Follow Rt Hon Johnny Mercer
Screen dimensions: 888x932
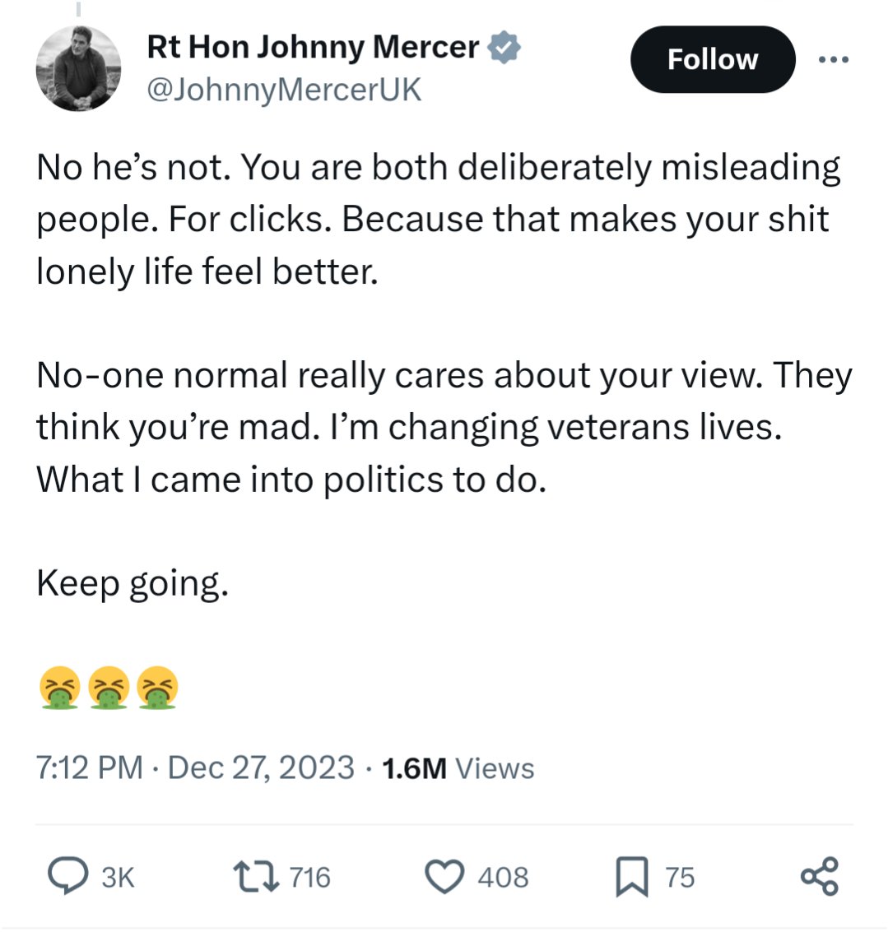pos(712,59)
